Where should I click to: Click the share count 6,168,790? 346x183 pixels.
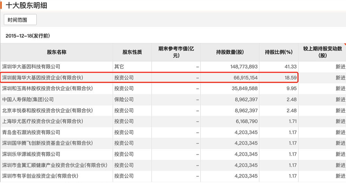click(247, 121)
